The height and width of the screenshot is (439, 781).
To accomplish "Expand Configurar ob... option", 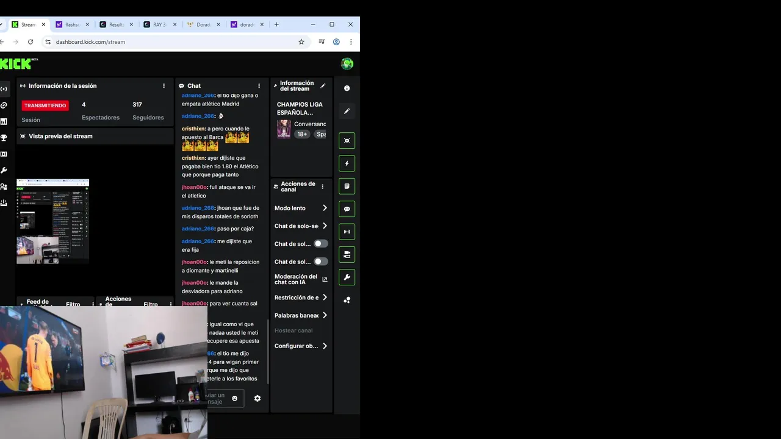I will [301, 346].
